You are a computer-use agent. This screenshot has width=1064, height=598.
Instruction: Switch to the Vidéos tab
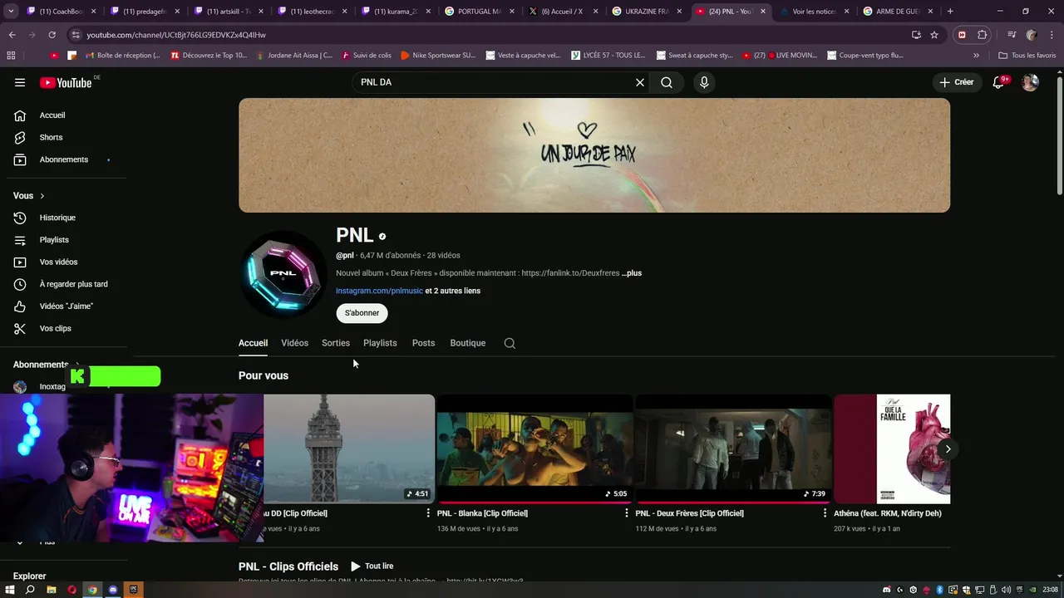click(x=294, y=343)
